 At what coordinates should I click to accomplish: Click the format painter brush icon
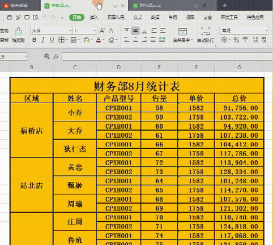pyautogui.click(x=18, y=31)
